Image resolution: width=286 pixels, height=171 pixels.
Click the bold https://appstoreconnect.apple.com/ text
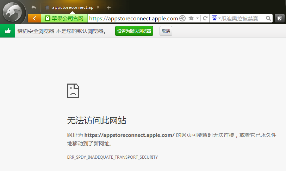(130, 135)
